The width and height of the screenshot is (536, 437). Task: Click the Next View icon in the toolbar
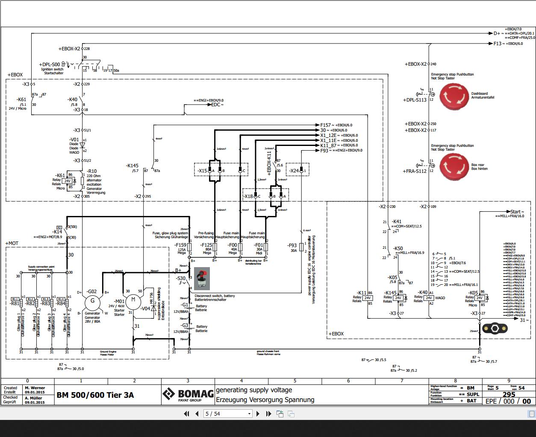[291, 414]
